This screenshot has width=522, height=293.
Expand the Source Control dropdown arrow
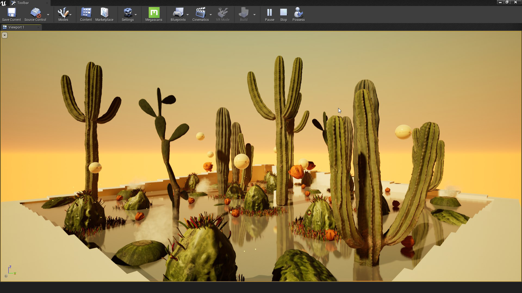(x=48, y=15)
